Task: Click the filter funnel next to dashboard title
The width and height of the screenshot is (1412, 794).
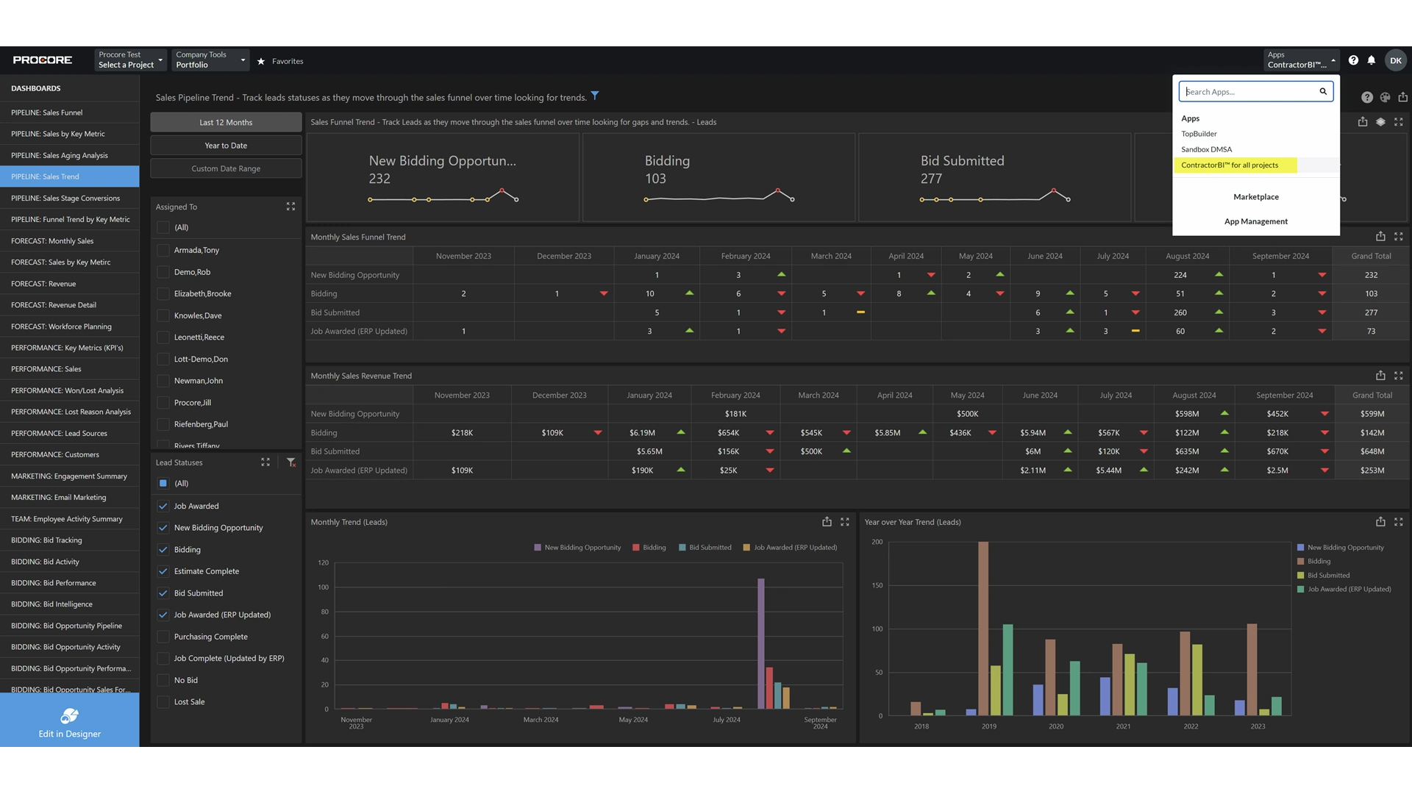Action: 595,96
